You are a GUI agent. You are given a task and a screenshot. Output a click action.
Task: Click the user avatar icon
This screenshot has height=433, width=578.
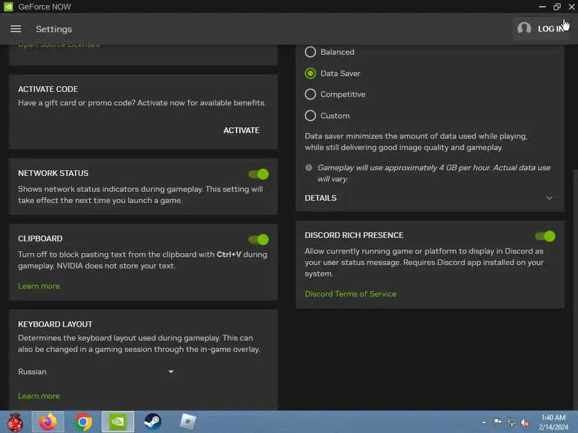tap(524, 28)
